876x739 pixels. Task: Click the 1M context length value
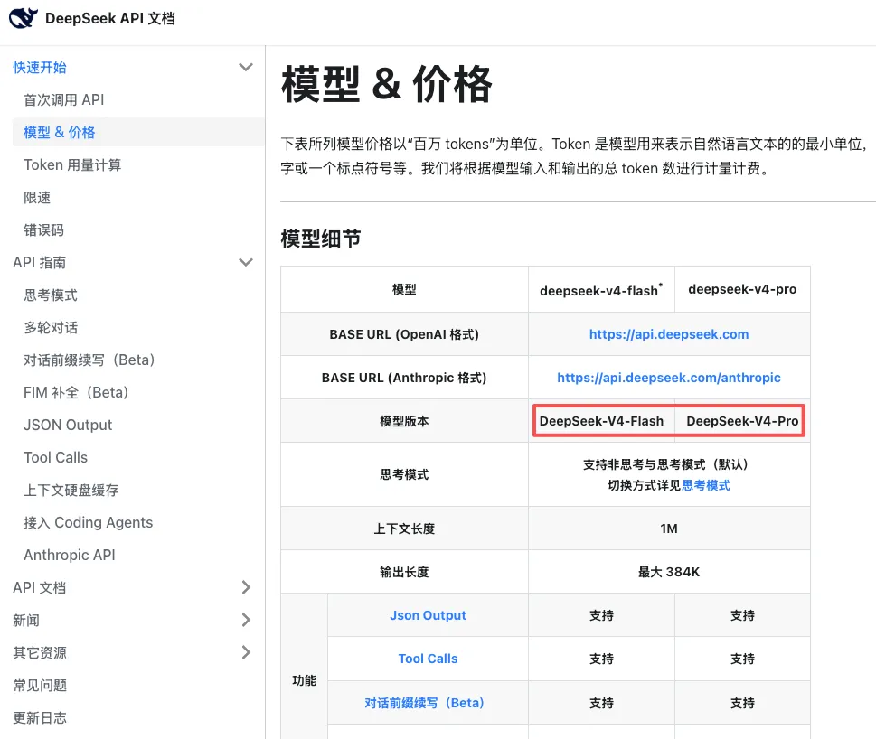point(669,529)
